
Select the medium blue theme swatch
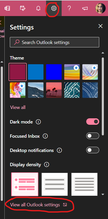(36, 72)
